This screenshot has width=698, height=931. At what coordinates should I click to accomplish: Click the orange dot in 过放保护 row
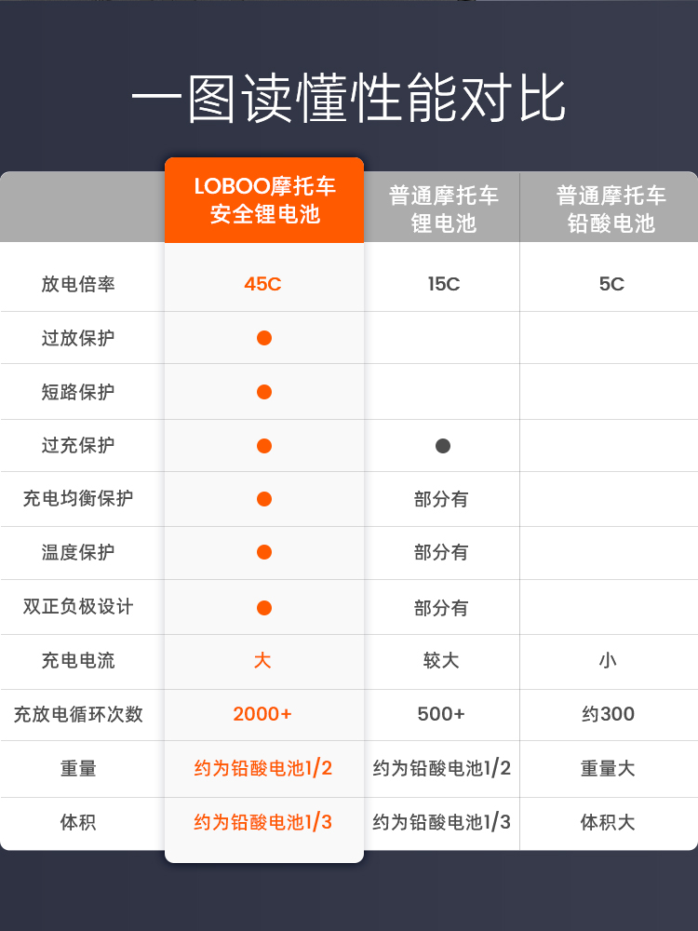pyautogui.click(x=264, y=338)
